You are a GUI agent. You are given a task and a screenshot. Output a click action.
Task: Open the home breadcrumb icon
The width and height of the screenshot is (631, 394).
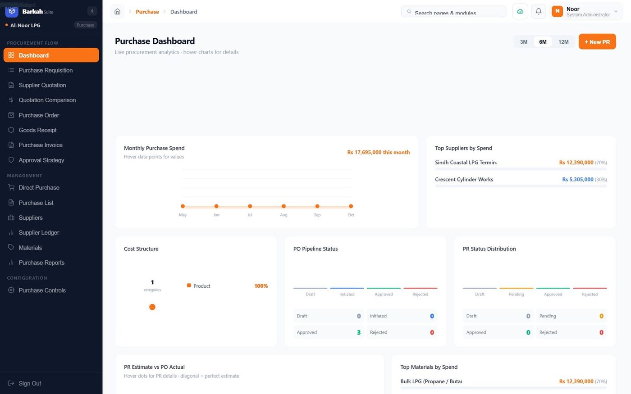[x=117, y=12]
